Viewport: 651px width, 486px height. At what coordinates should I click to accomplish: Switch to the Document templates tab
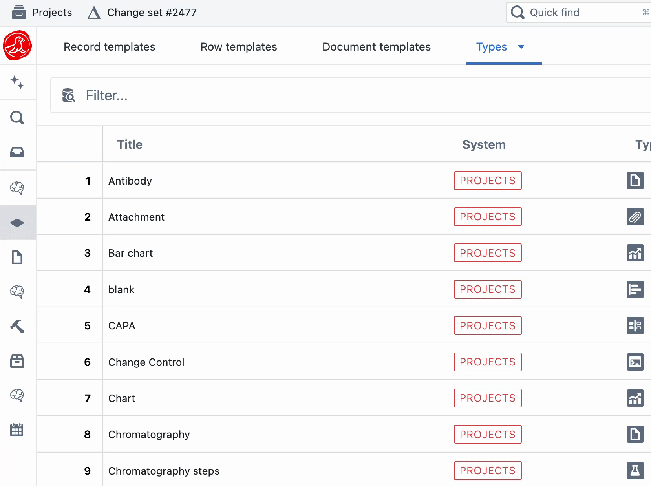click(x=376, y=47)
